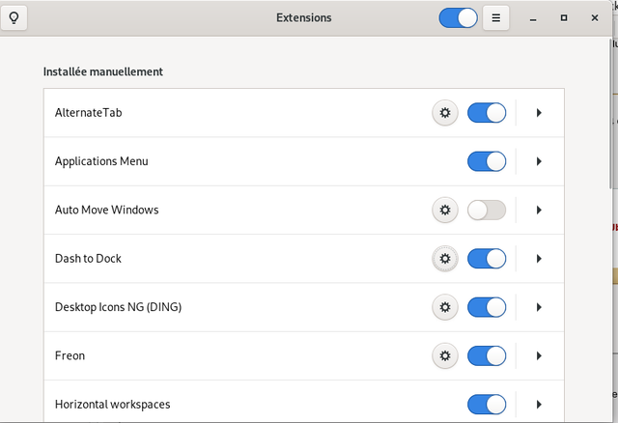Close the Extensions window
This screenshot has width=618, height=423.
[595, 18]
